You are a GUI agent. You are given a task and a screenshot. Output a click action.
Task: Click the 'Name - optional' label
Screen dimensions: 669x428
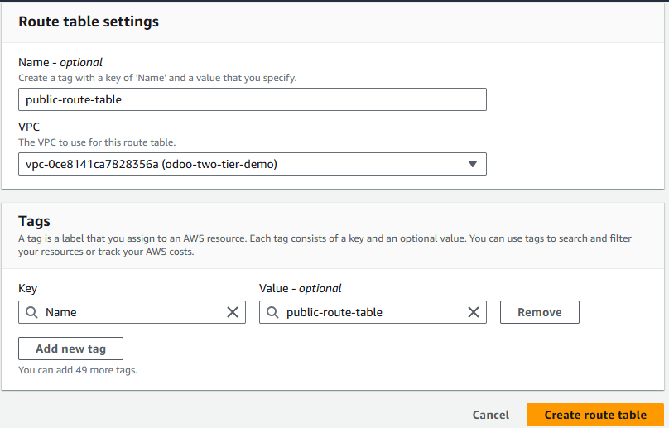pos(60,62)
